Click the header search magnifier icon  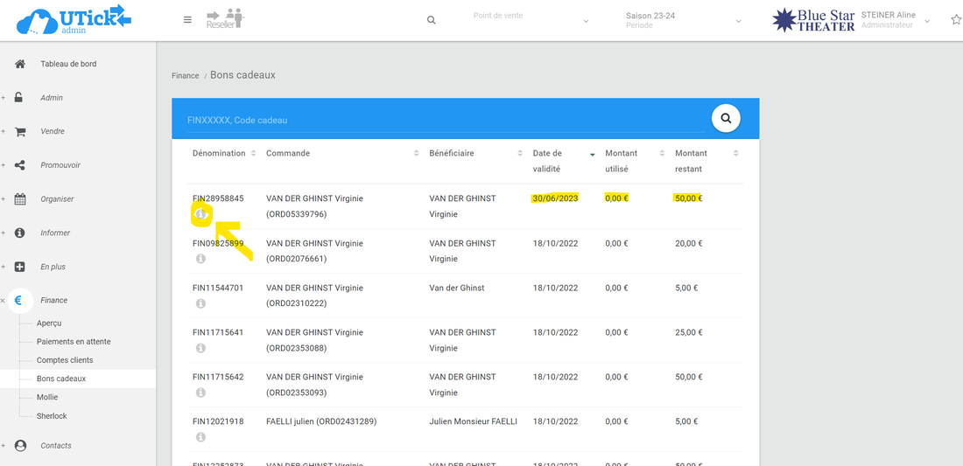click(431, 20)
